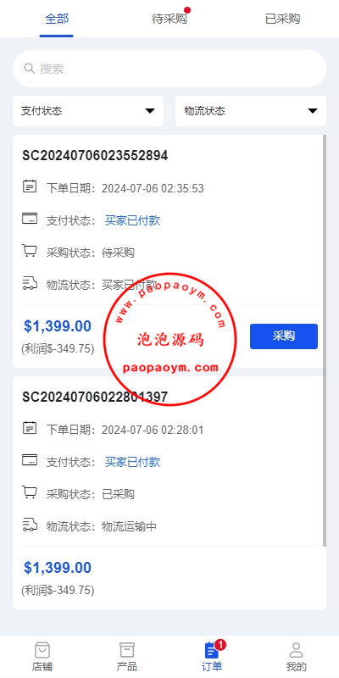
Task: Focus the 搜索 search input field
Action: (169, 69)
